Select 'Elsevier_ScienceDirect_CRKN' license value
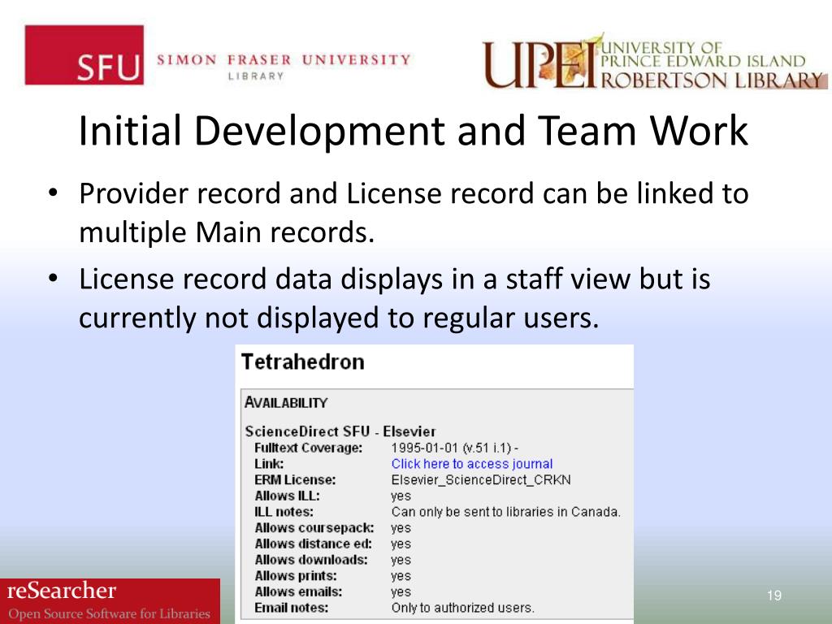Screen dimensions: 832x624 (481, 480)
